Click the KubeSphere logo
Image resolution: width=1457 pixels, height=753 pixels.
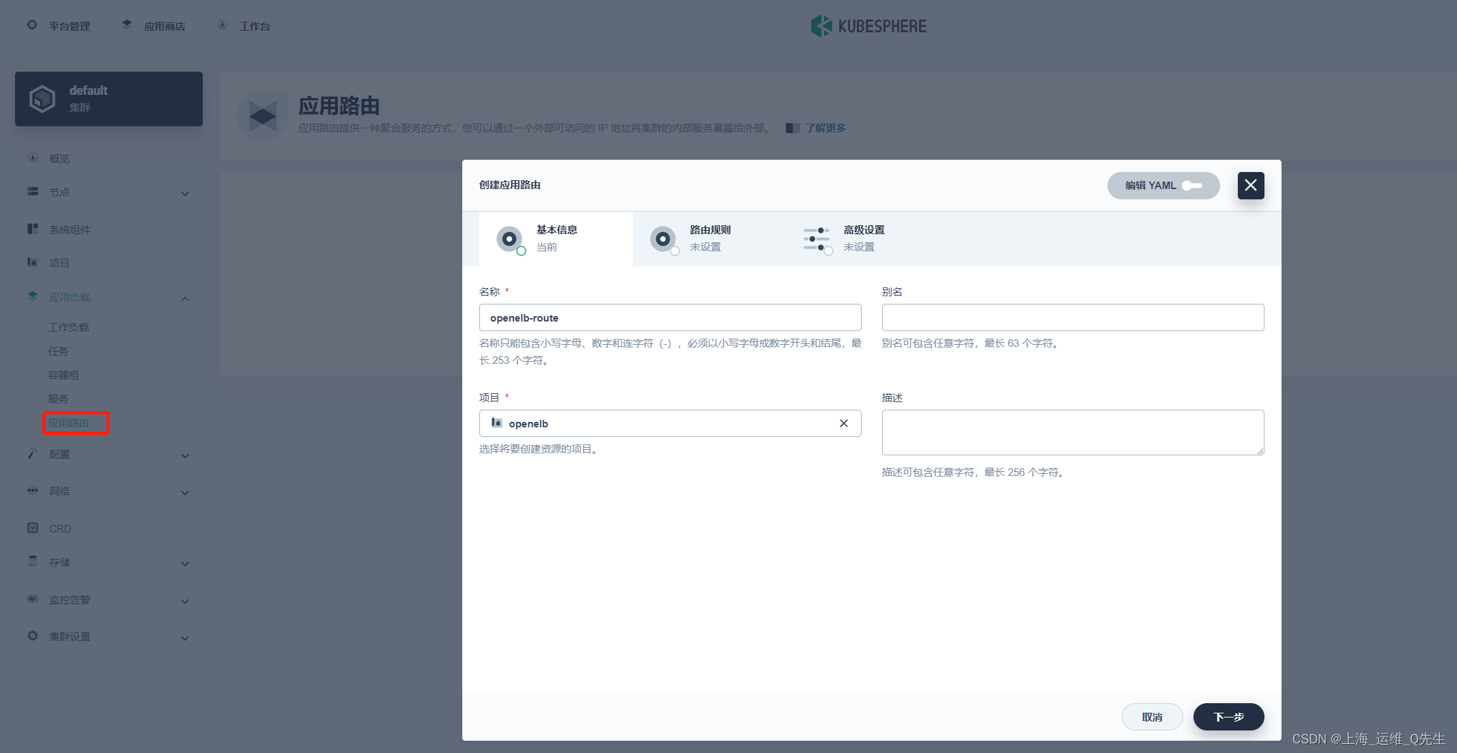click(x=868, y=26)
